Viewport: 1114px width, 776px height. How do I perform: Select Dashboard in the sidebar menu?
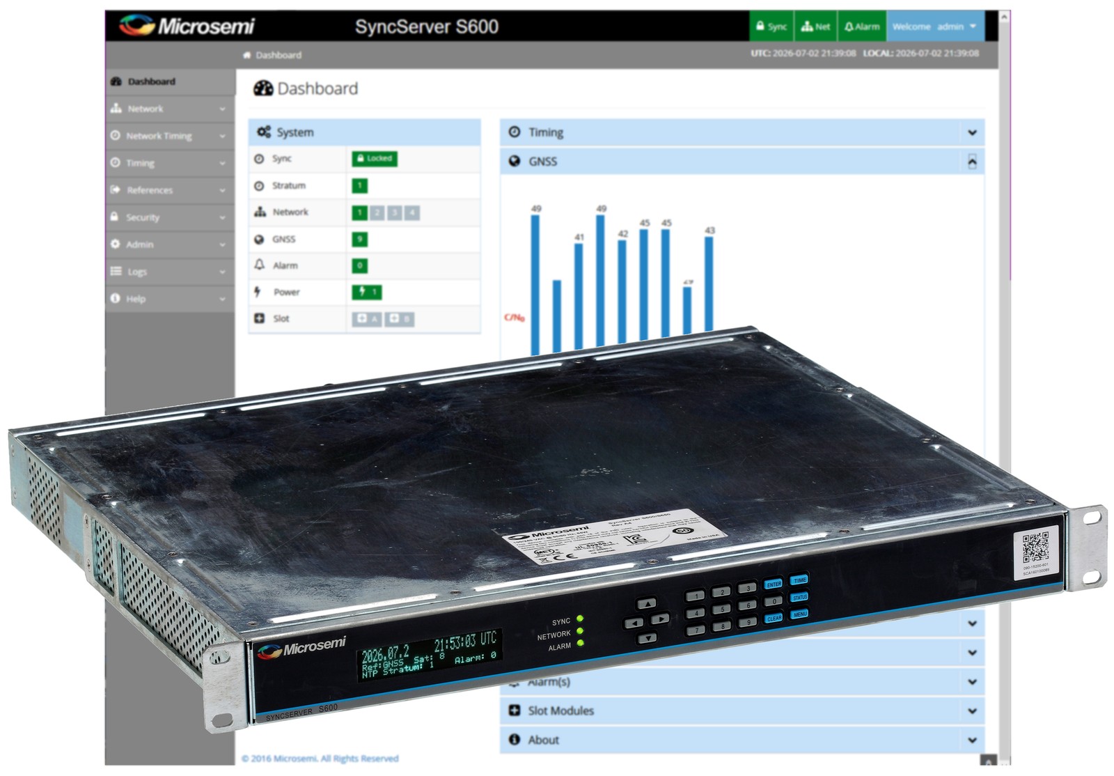171,82
